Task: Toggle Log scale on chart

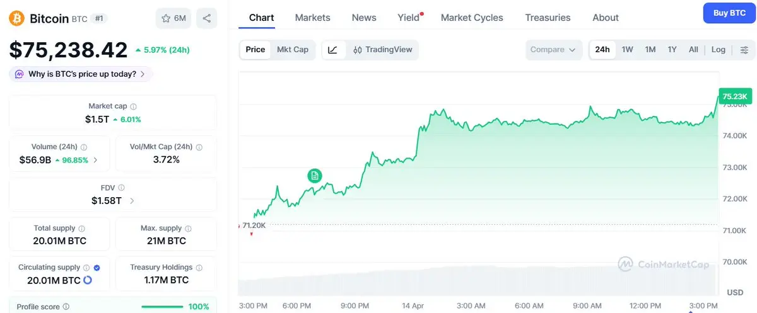Action: coord(718,50)
